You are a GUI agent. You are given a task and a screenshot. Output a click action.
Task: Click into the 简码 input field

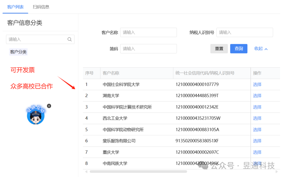click(149, 49)
